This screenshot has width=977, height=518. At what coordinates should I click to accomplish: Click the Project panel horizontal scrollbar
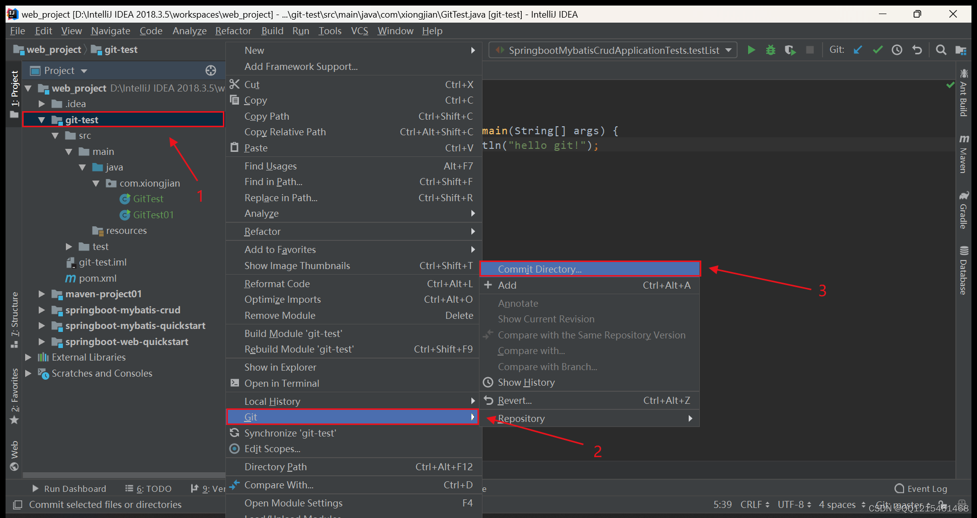(124, 475)
